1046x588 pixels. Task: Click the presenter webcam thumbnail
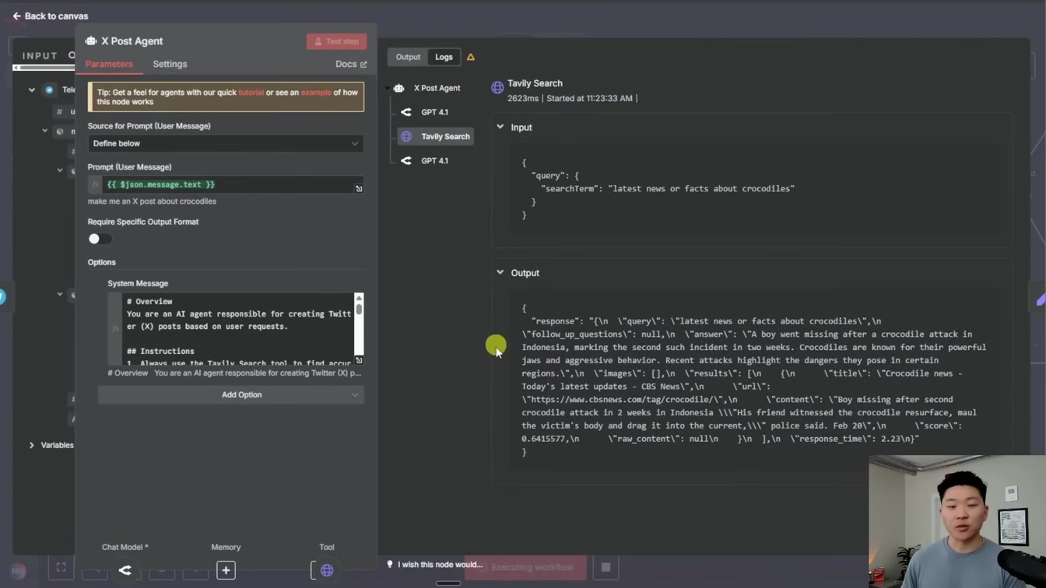click(957, 521)
